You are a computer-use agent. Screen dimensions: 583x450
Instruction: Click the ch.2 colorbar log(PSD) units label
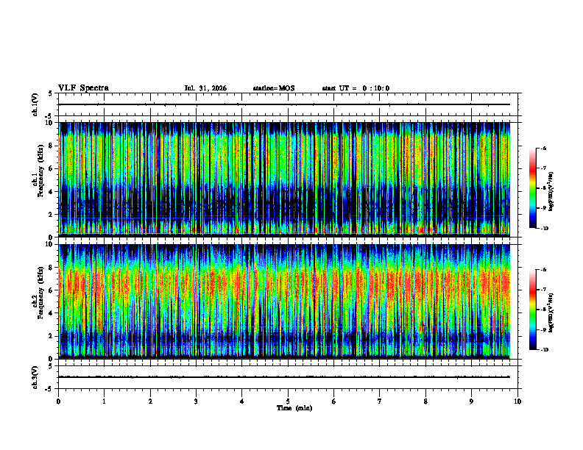pos(551,313)
